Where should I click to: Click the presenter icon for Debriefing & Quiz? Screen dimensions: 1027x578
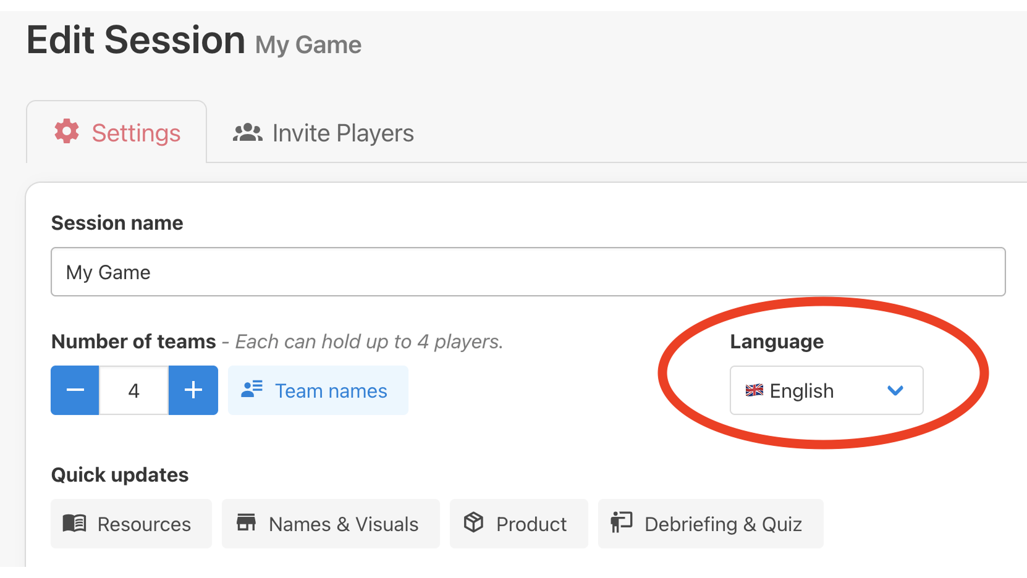pyautogui.click(x=621, y=522)
